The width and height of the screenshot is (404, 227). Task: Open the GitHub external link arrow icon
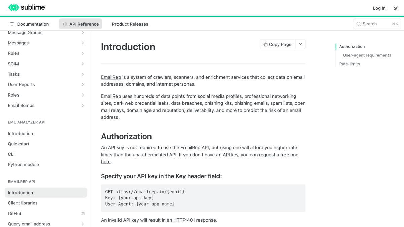click(x=83, y=214)
